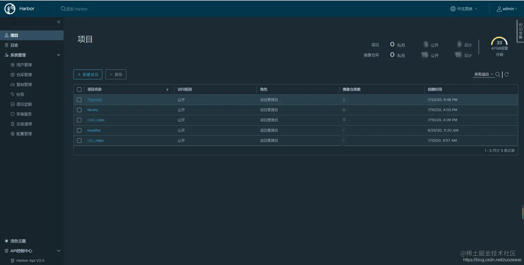
Task: Click the 项目定额 quota icon
Action: coord(13,104)
